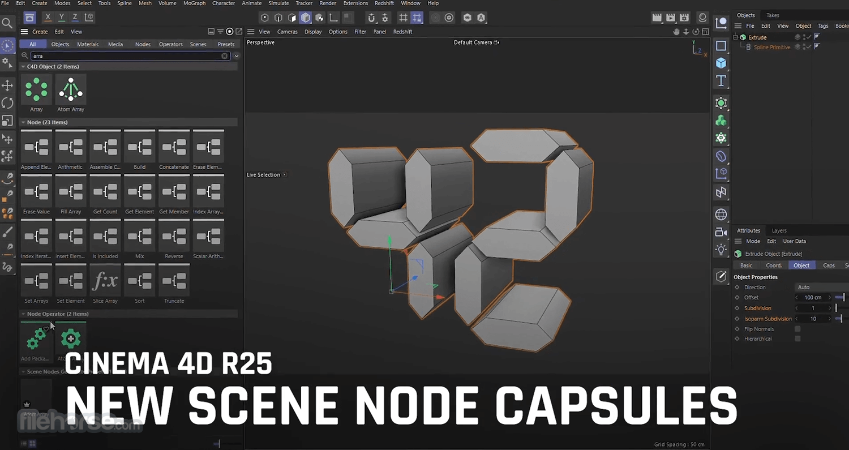The width and height of the screenshot is (849, 450).
Task: Open the viewport hamburger menu
Action: pos(251,32)
